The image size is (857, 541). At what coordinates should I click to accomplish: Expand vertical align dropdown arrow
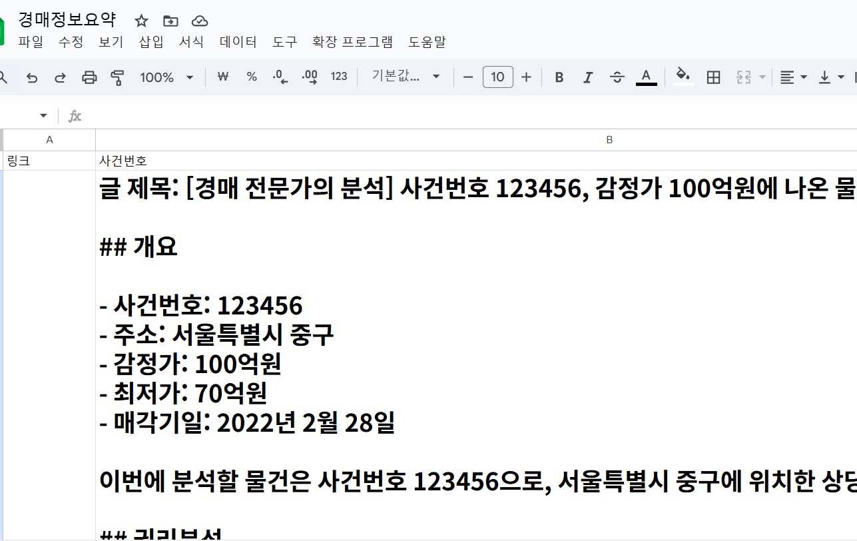click(840, 77)
